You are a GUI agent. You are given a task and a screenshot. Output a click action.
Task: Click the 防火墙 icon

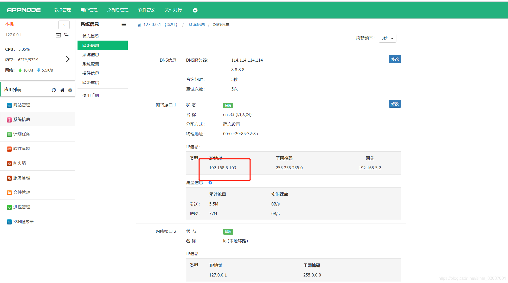coord(9,164)
